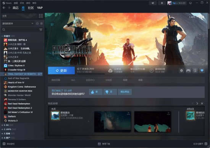
Task: Toggle the favorite heart icon
Action: pos(202,70)
